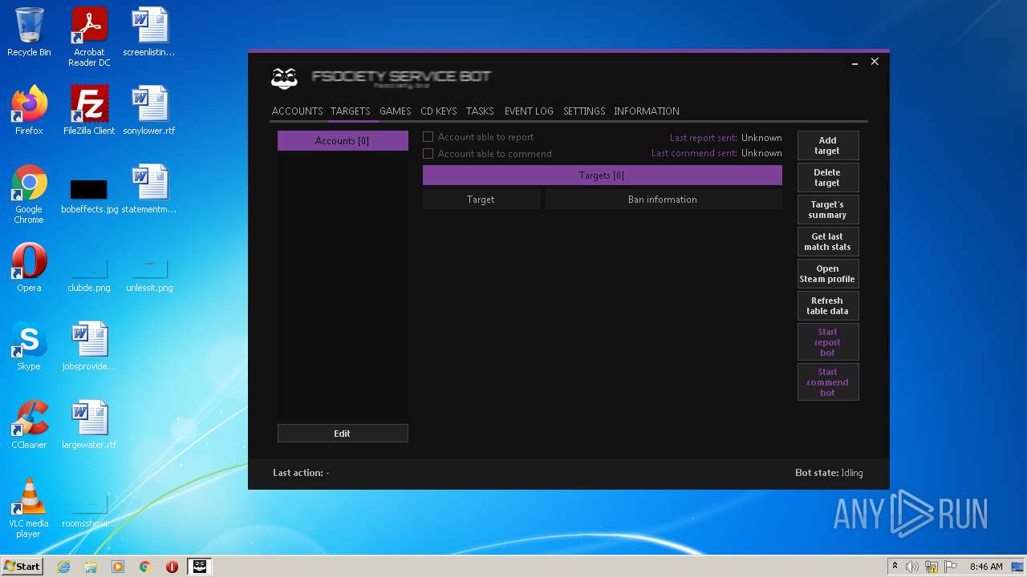
Task: Click the Ban information column header
Action: (664, 200)
